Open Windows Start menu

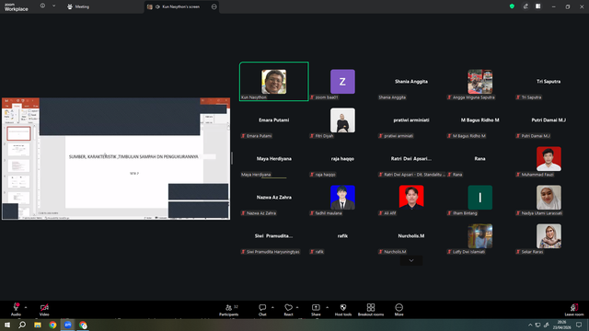[x=7, y=325]
